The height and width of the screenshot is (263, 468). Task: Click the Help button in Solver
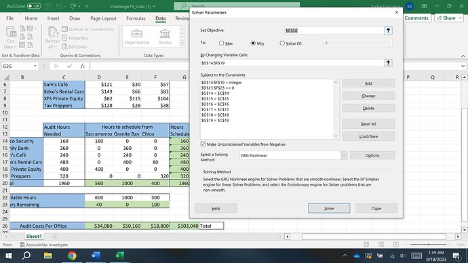coord(216,208)
